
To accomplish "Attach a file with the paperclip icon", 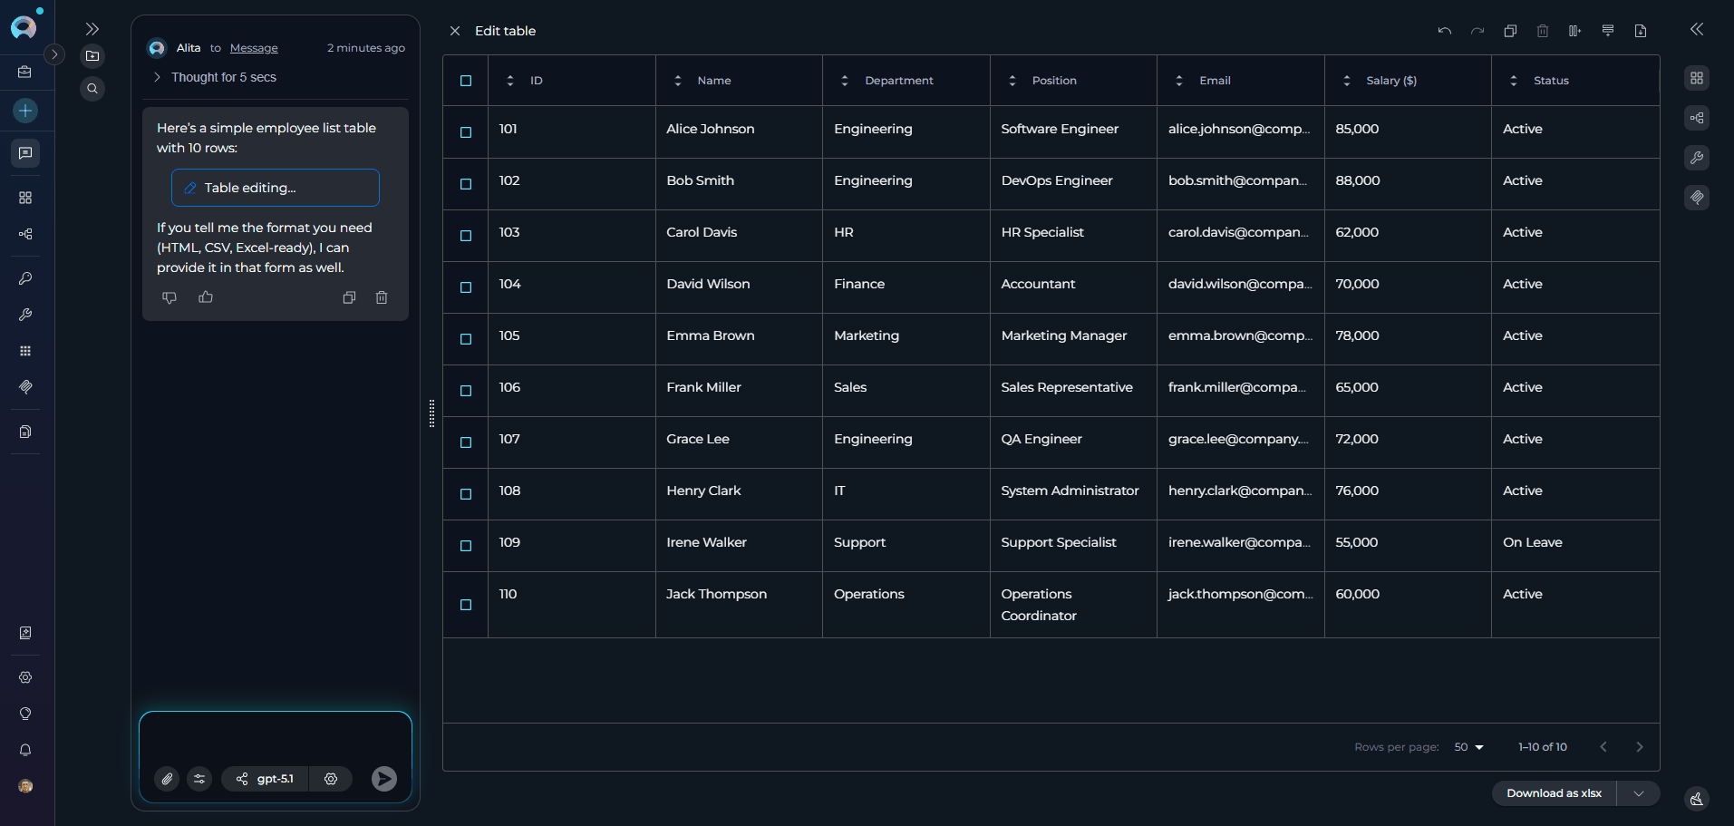I will (x=166, y=779).
